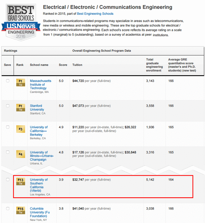
Task: Open University of California—Berkeley link
Action: click(39, 131)
